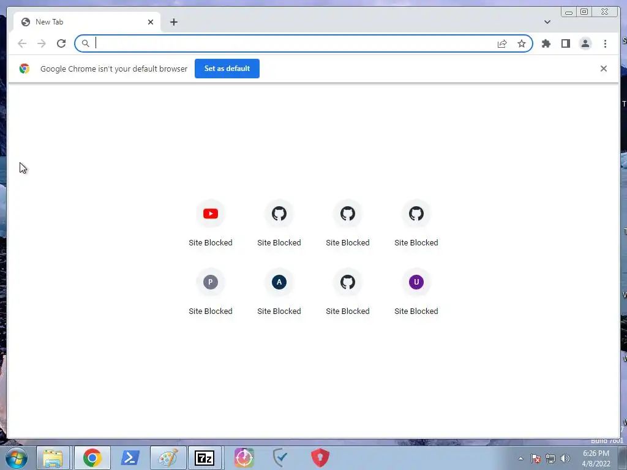Close the New Tab tab
Viewport: 627px width, 470px height.
pyautogui.click(x=151, y=22)
